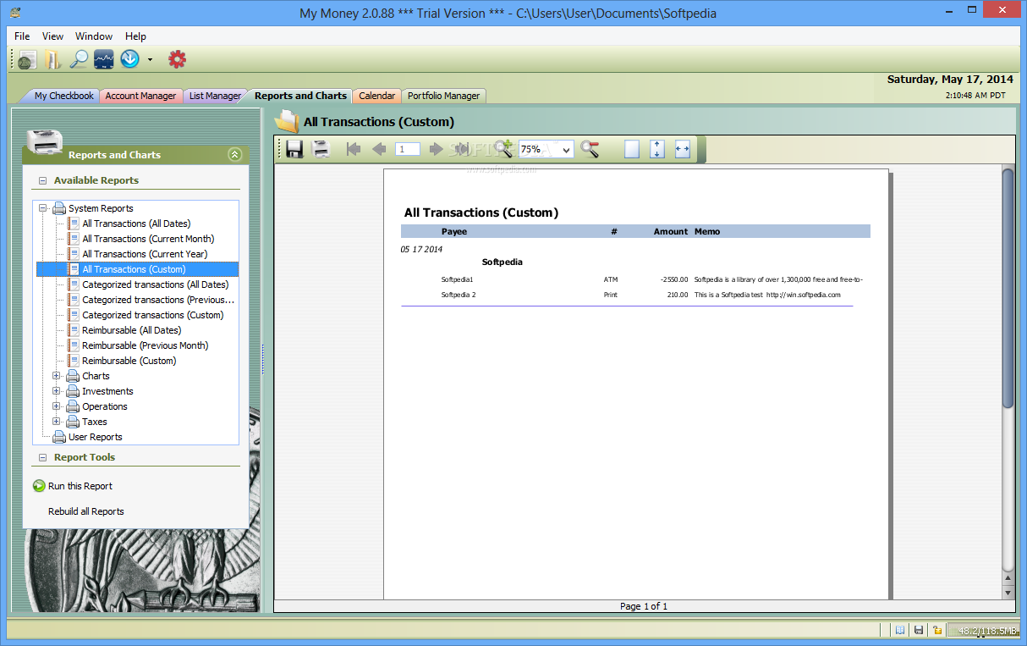Image resolution: width=1027 pixels, height=646 pixels.
Task: Select Categorized transactions (All Dates) report
Action: coord(156,284)
